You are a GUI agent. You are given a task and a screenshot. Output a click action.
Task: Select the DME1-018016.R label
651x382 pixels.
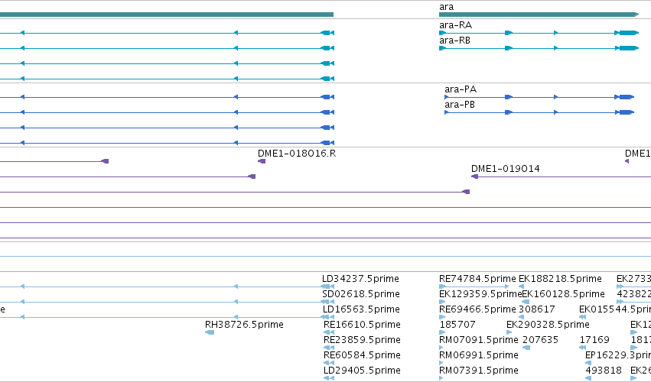297,154
